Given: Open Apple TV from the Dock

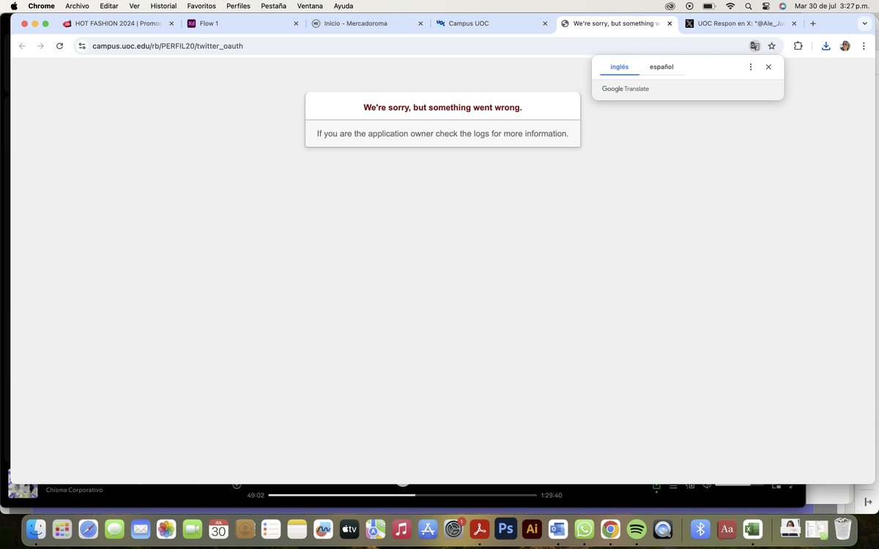Looking at the screenshot, I should 349,529.
